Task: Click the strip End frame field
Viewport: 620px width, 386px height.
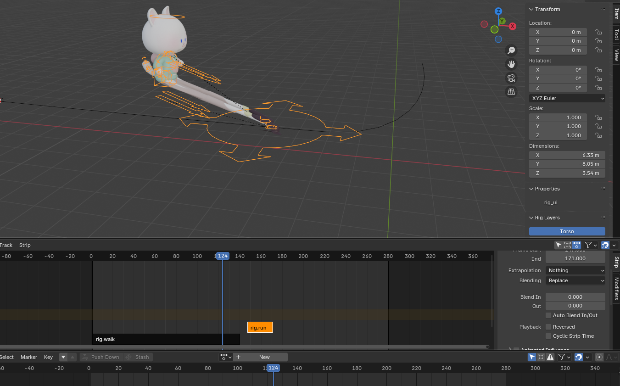Action: (x=575, y=258)
